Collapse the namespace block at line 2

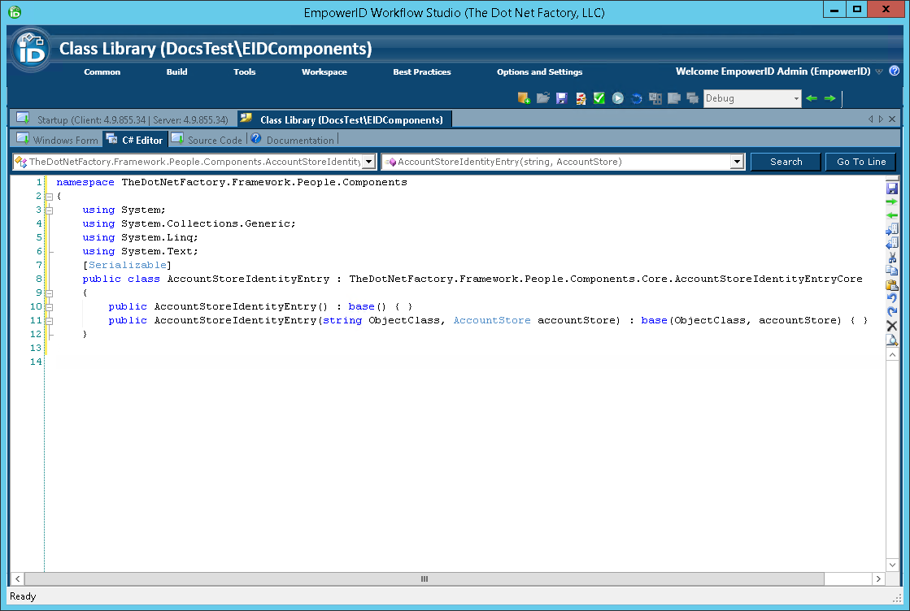point(49,197)
